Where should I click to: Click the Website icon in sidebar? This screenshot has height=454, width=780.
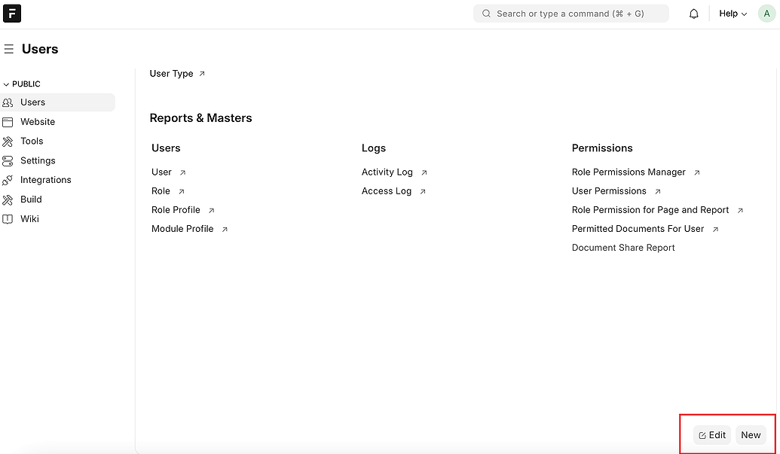click(8, 122)
